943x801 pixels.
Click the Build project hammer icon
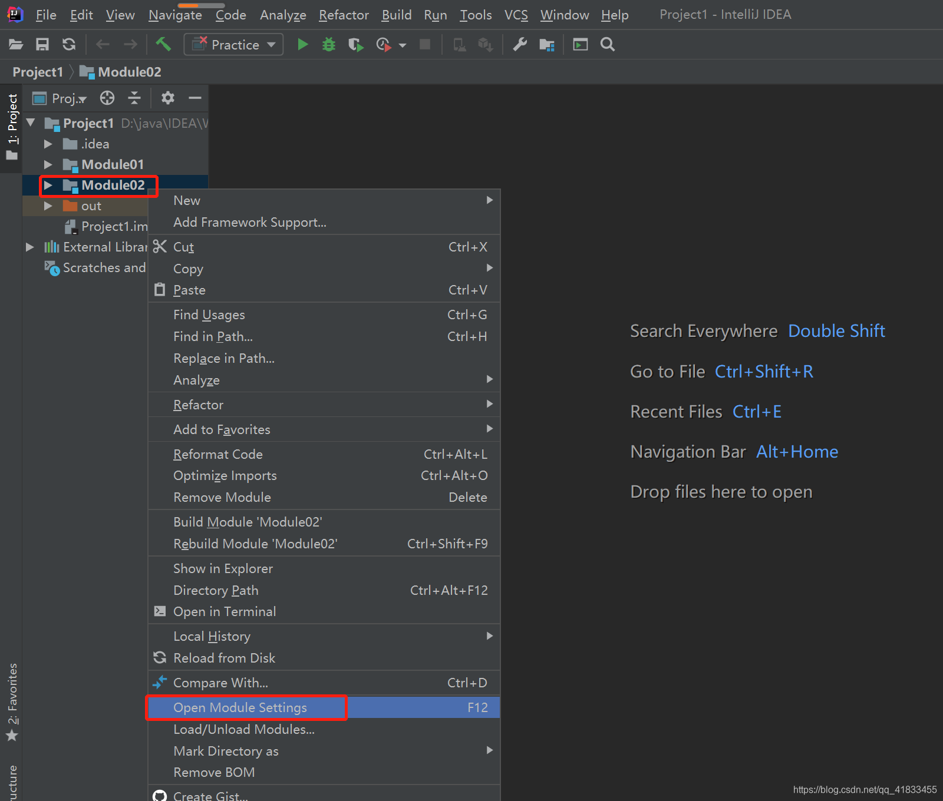[163, 44]
